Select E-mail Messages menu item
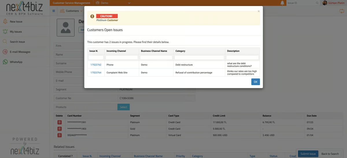This screenshot has width=347, height=158. (x=20, y=52)
